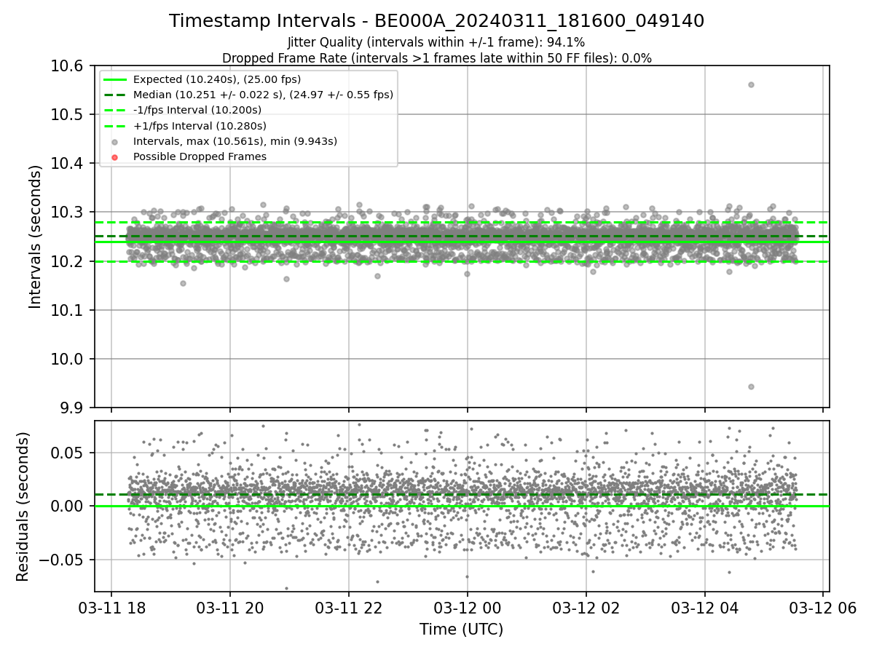Click the 03-12 02 time tick label
The height and width of the screenshot is (655, 874).
[x=586, y=608]
